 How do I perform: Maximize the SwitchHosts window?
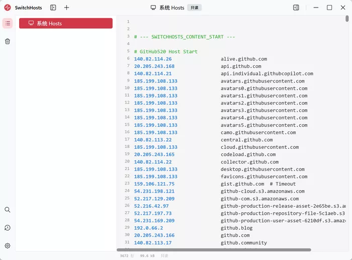(x=329, y=8)
